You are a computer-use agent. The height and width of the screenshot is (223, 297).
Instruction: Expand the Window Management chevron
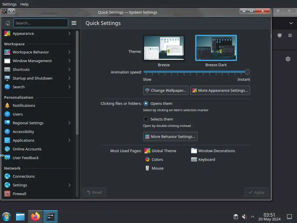pyautogui.click(x=69, y=61)
